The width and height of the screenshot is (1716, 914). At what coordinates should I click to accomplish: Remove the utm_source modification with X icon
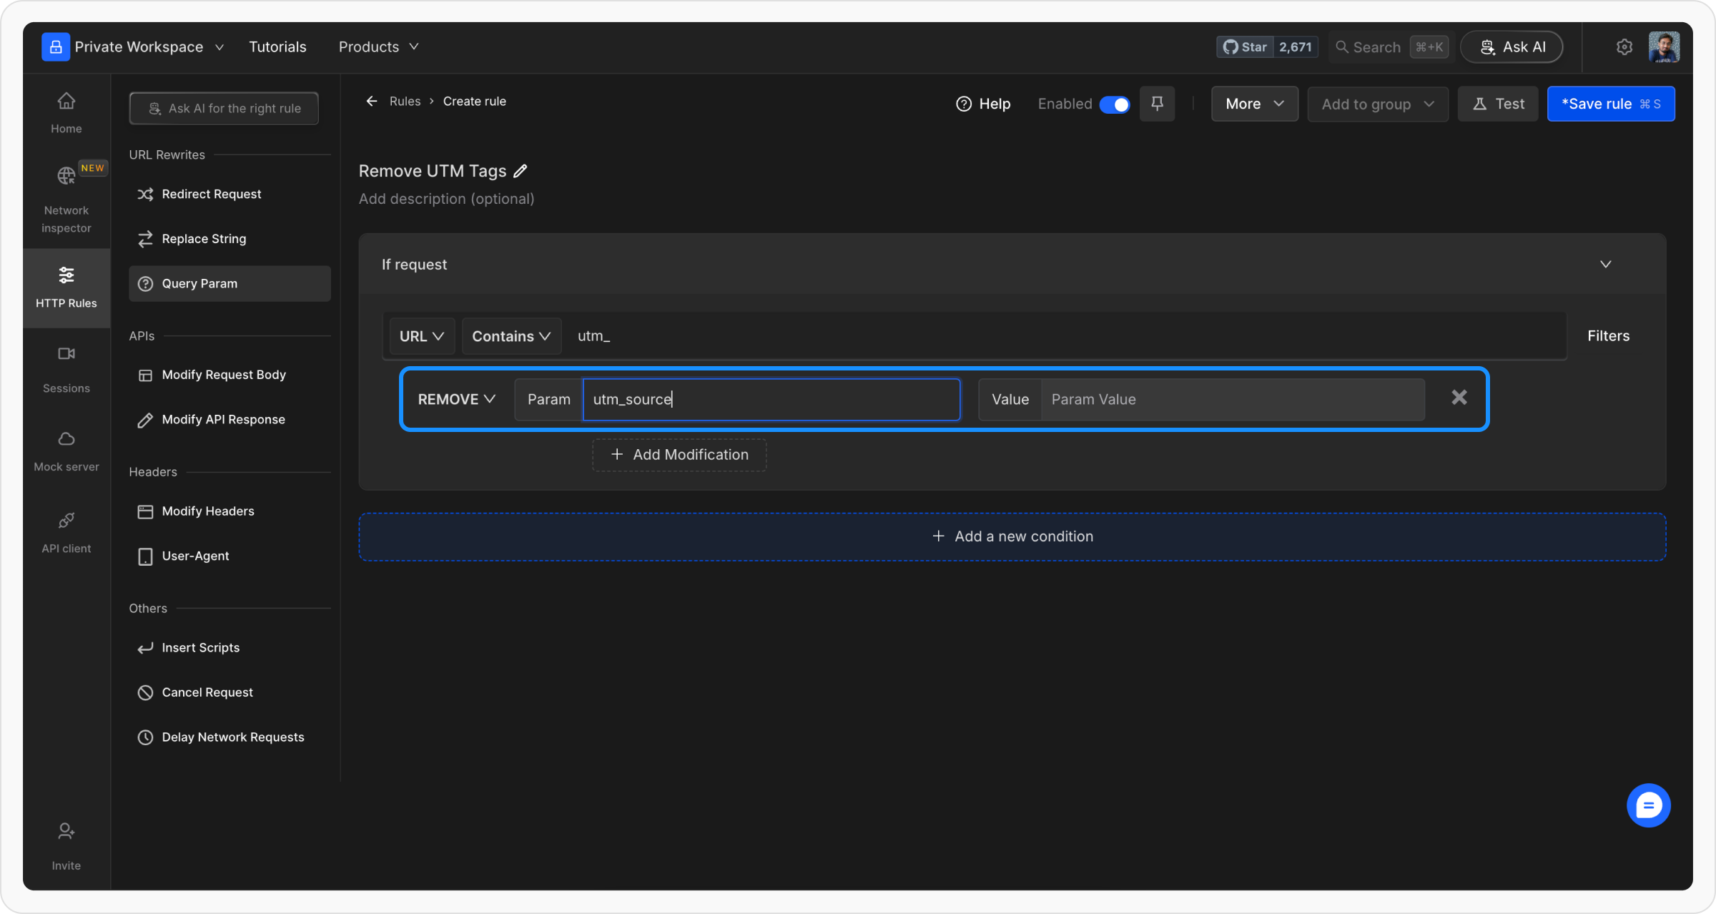pyautogui.click(x=1459, y=398)
